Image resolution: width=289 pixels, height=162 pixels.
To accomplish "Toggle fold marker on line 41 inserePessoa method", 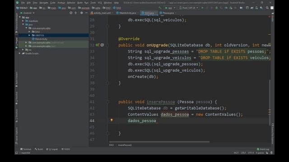I will (107, 102).
